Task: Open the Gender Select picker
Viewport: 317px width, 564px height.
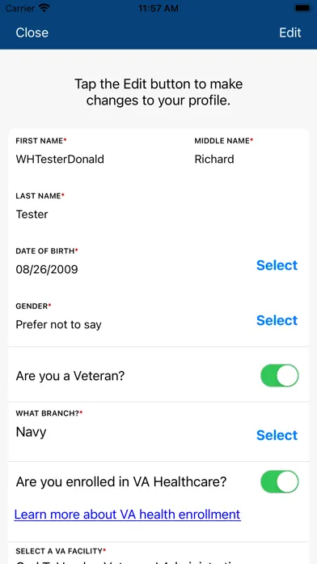Action: (x=277, y=320)
